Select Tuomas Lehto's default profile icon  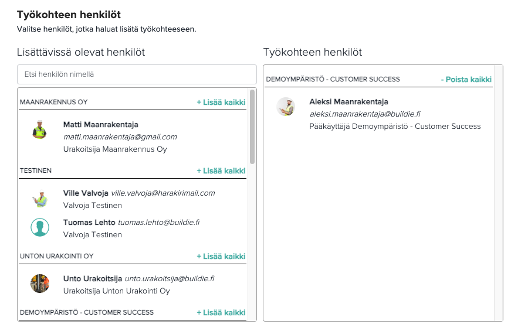pyautogui.click(x=40, y=227)
